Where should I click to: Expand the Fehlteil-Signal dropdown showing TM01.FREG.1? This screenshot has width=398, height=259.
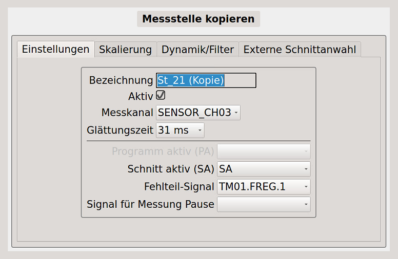point(264,186)
